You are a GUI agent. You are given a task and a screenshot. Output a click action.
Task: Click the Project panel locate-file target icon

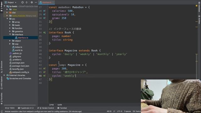click(x=22, y=2)
